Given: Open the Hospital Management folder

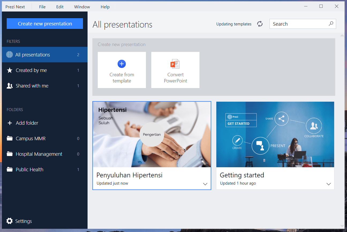Looking at the screenshot, I should click(39, 154).
